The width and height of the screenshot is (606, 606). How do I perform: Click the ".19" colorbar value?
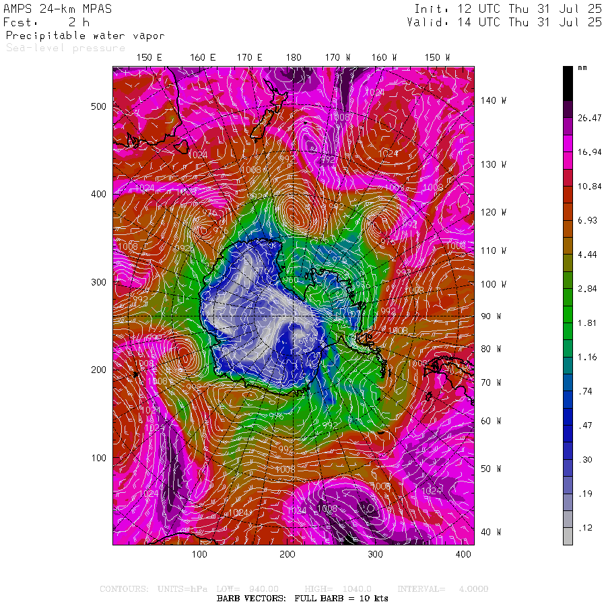(x=585, y=493)
